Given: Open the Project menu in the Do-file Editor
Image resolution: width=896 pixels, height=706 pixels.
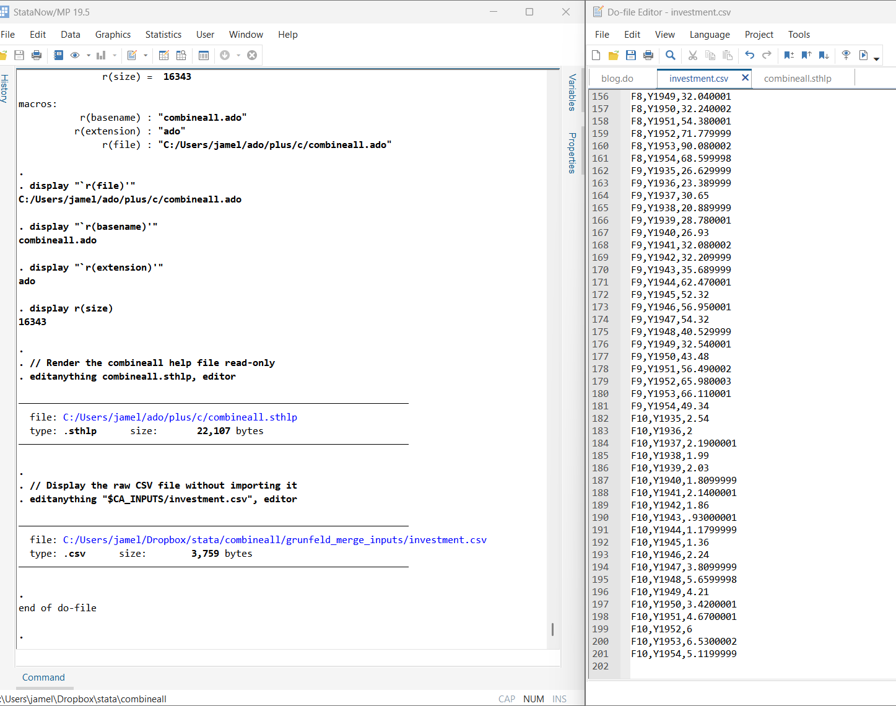Looking at the screenshot, I should click(x=759, y=35).
